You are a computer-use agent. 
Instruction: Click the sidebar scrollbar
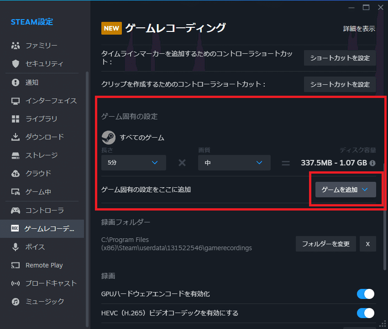pyautogui.click(x=87, y=200)
